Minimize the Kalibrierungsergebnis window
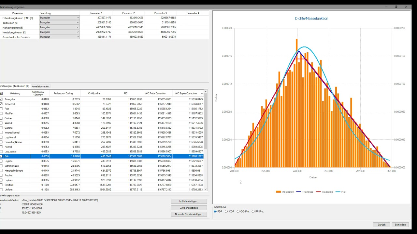Image resolution: width=417 pixels, height=234 pixels. point(386,7)
